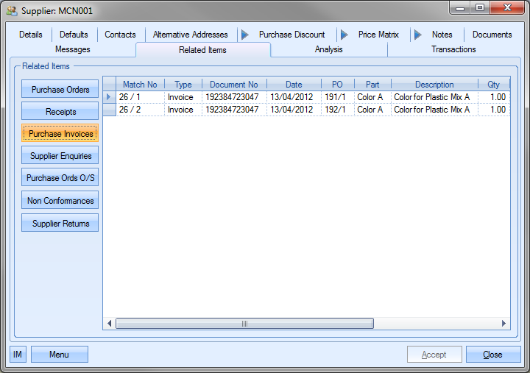The width and height of the screenshot is (530, 373).
Task: Click the horizontal scrollbar thumb
Action: click(244, 323)
